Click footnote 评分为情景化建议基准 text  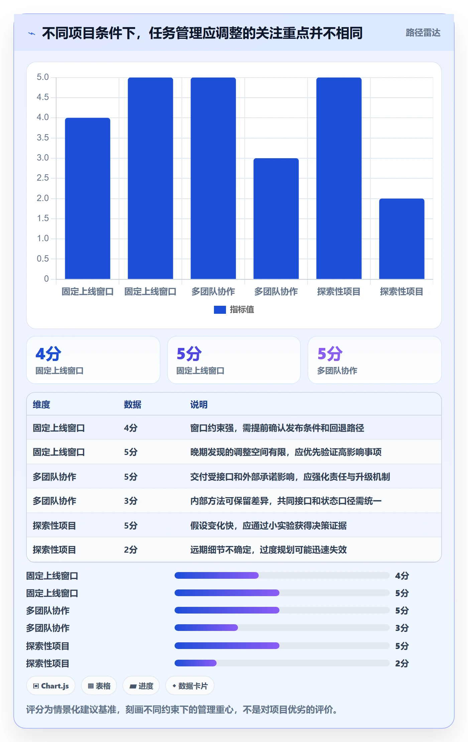(182, 710)
